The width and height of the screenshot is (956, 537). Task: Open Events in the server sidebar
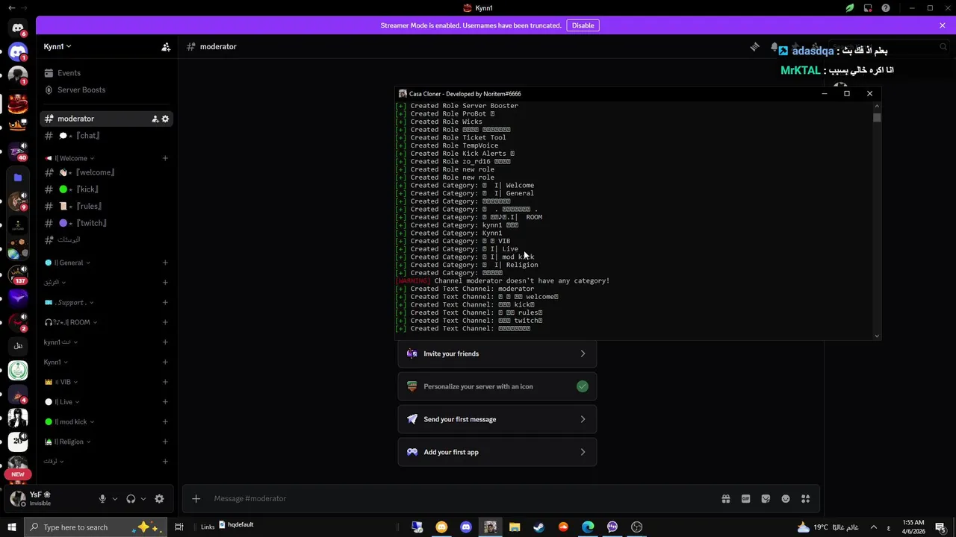108,73
